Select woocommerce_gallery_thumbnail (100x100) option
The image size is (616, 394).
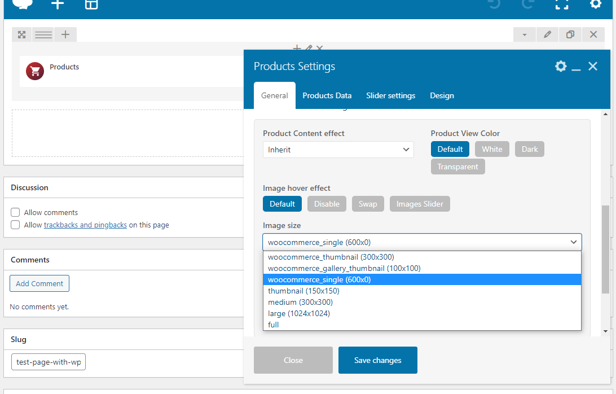(x=422, y=269)
